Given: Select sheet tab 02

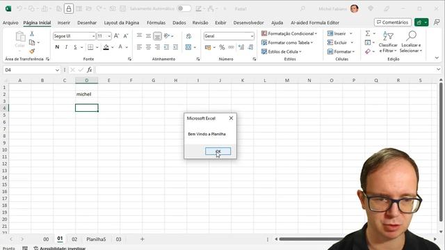Looking at the screenshot, I should tap(74, 239).
